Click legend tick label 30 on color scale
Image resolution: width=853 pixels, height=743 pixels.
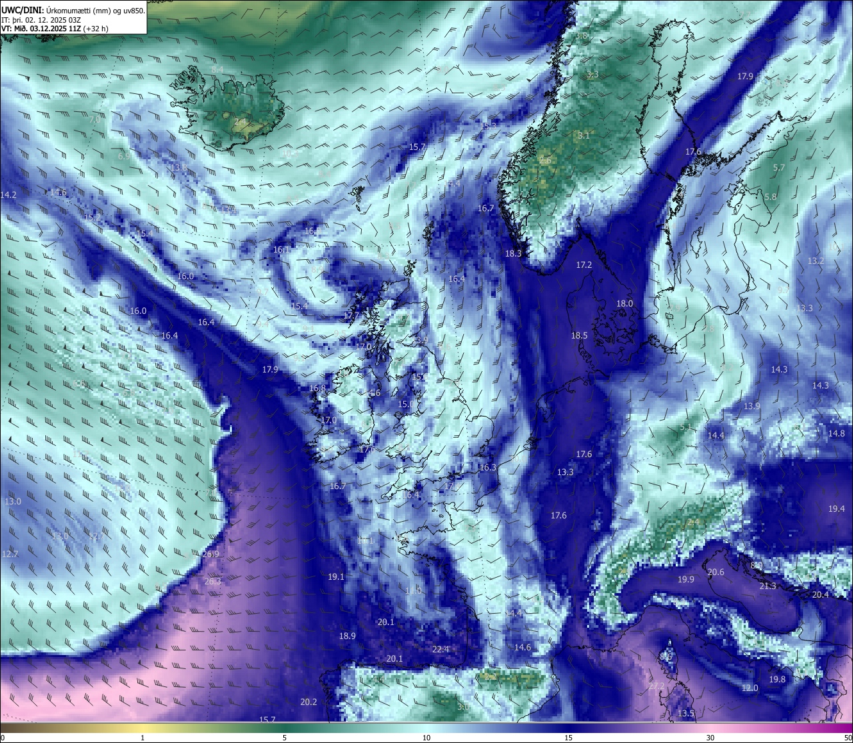pyautogui.click(x=710, y=738)
